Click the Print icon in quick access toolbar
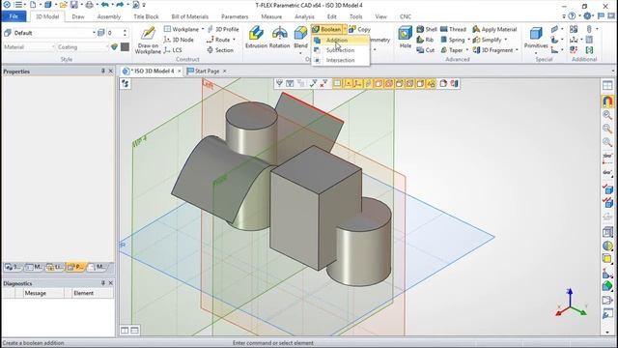Viewport: 618px width, 348px height. (x=90, y=5)
